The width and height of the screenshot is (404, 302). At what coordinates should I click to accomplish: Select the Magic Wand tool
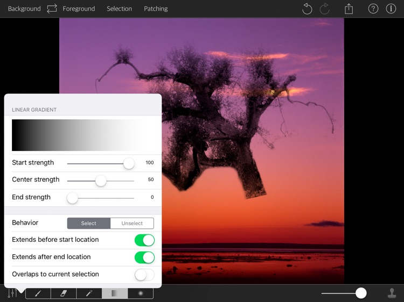pos(89,293)
